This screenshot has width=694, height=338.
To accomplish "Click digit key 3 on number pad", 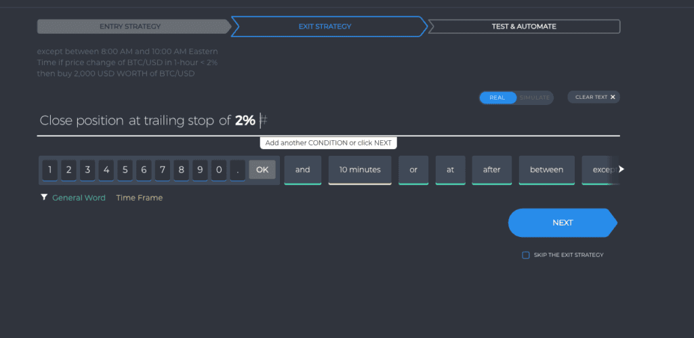I will (87, 170).
